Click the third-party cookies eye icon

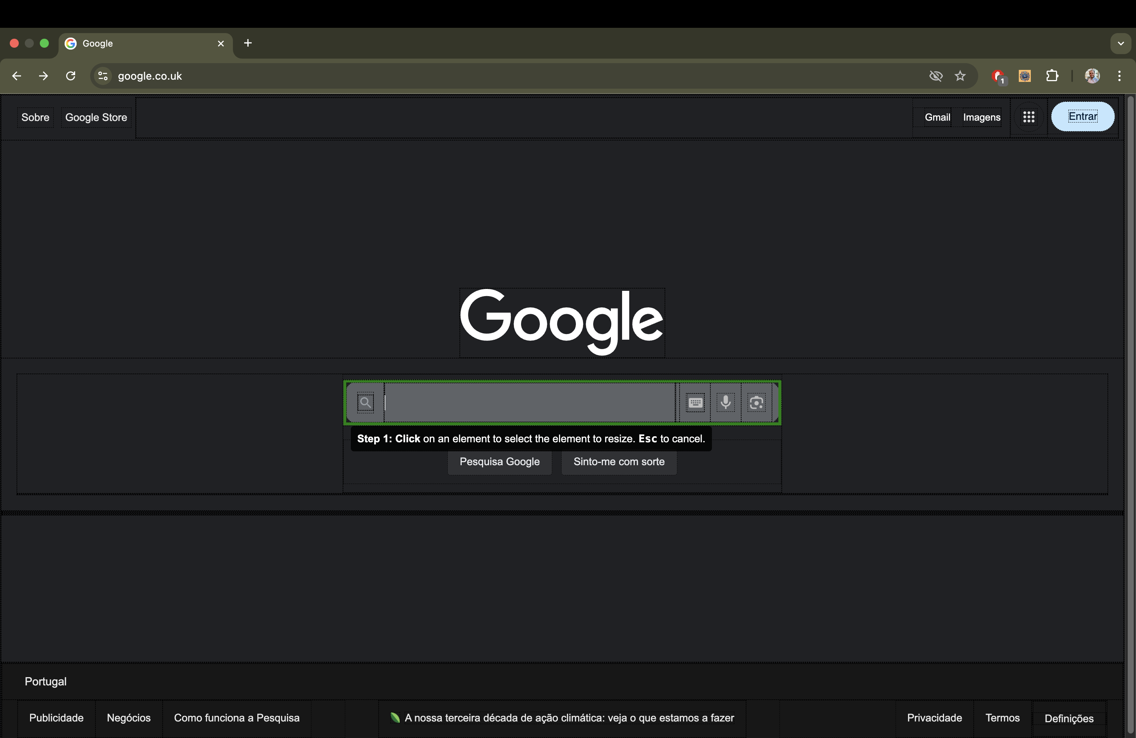click(936, 76)
